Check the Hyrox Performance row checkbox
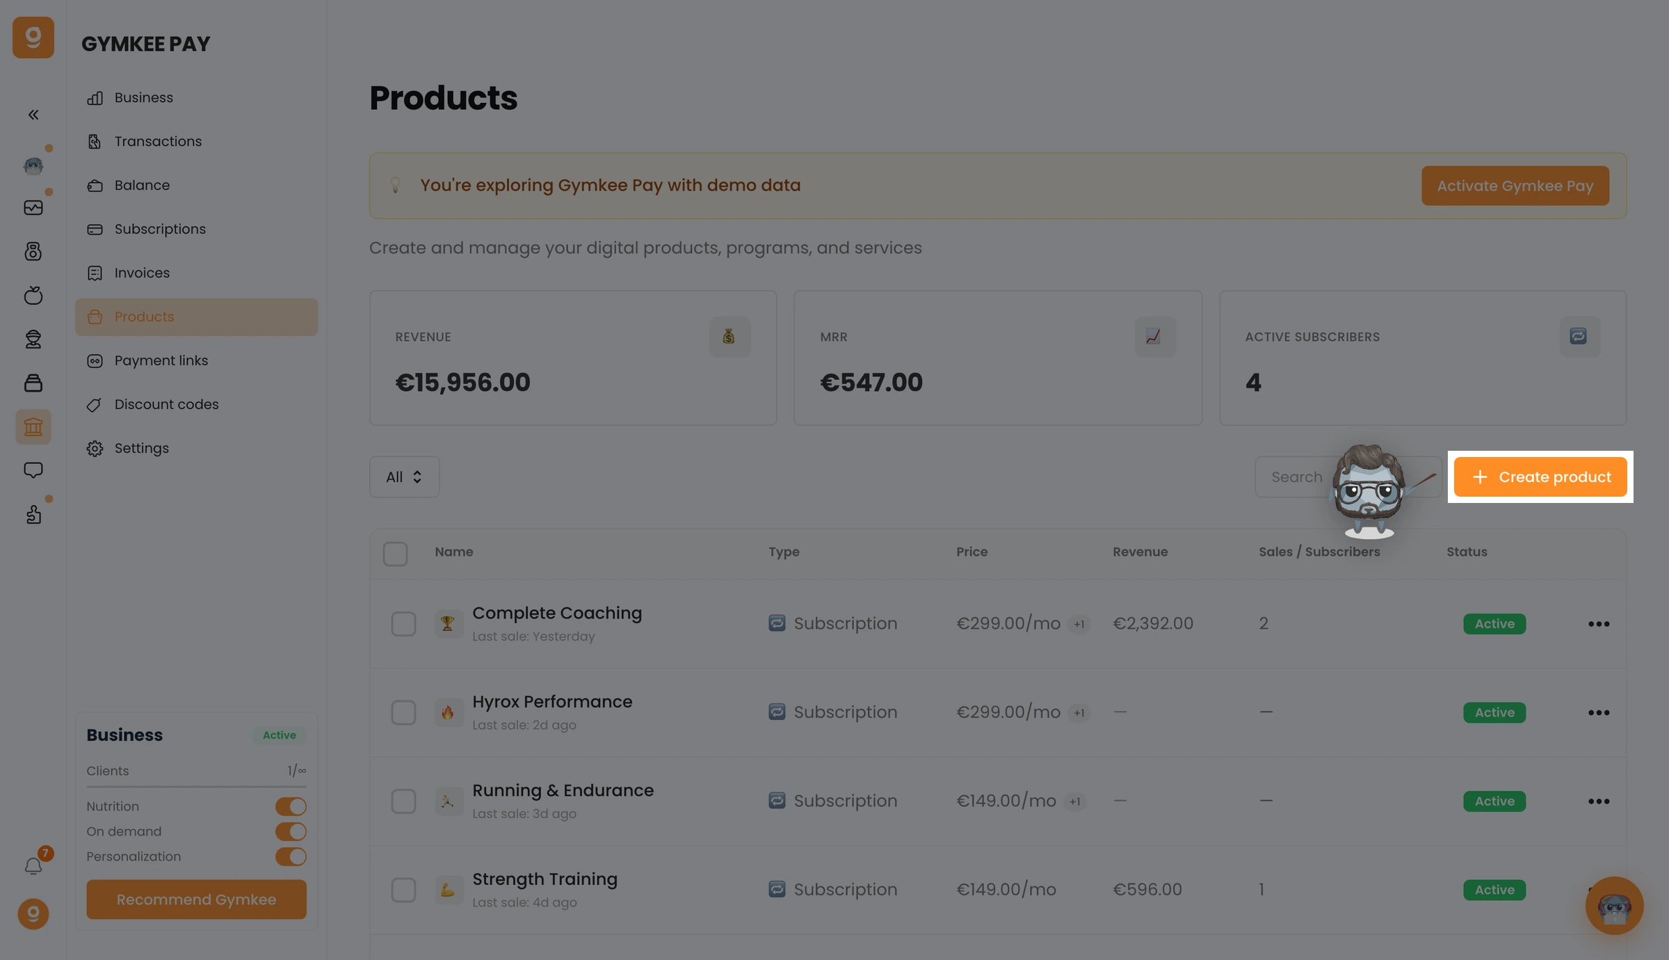 (403, 713)
